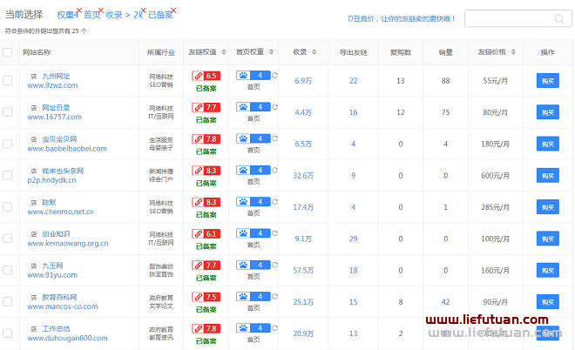Open www.chenmo.net.cn site link
This screenshot has height=350, width=575.
click(x=60, y=212)
